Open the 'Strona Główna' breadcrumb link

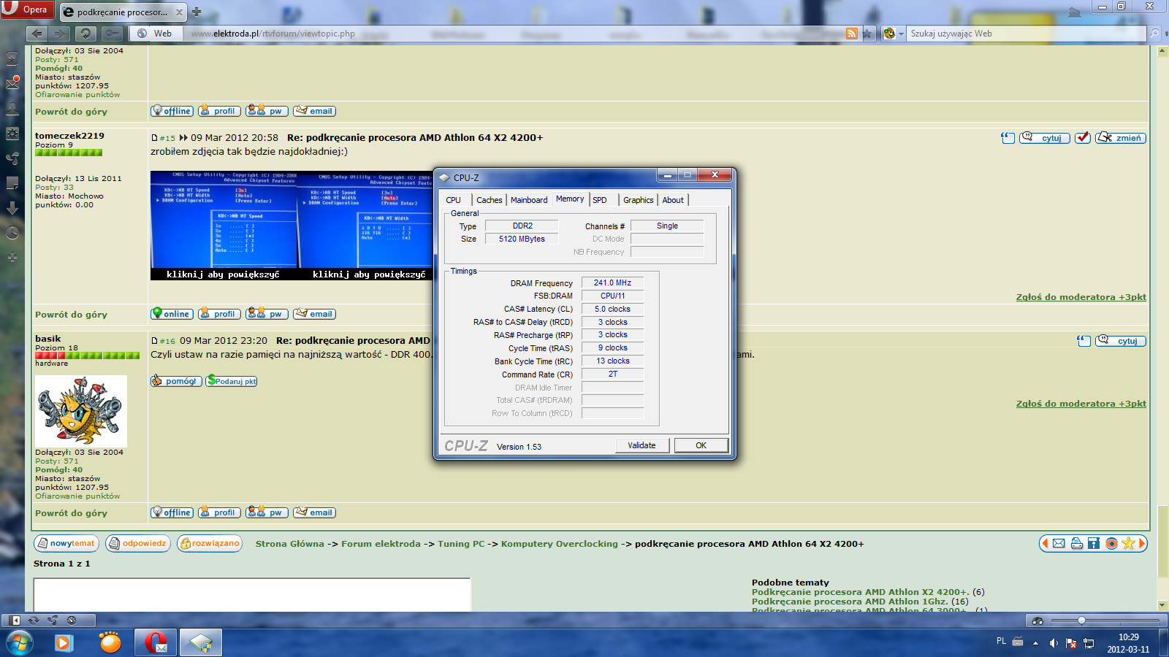(290, 544)
